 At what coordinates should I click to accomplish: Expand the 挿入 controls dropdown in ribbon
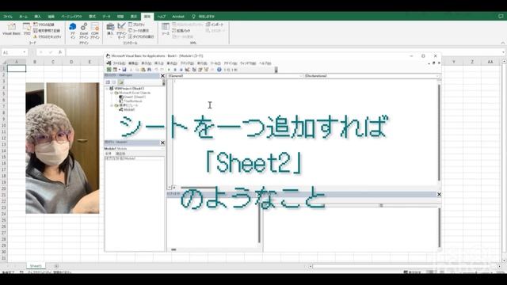[110, 30]
